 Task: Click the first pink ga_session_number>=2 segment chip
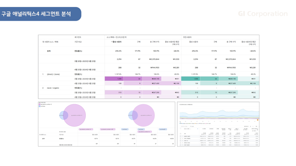(x=86, y=129)
